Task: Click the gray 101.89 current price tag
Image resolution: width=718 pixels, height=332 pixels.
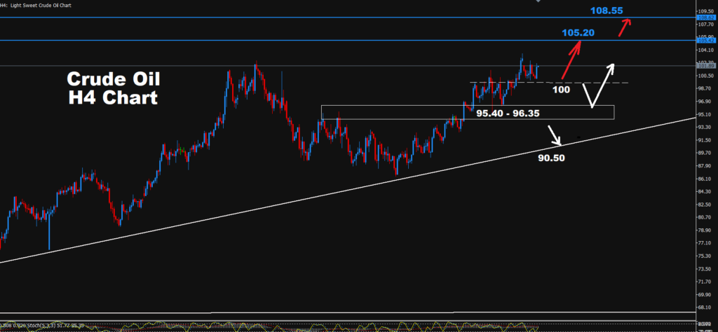Action: 707,66
